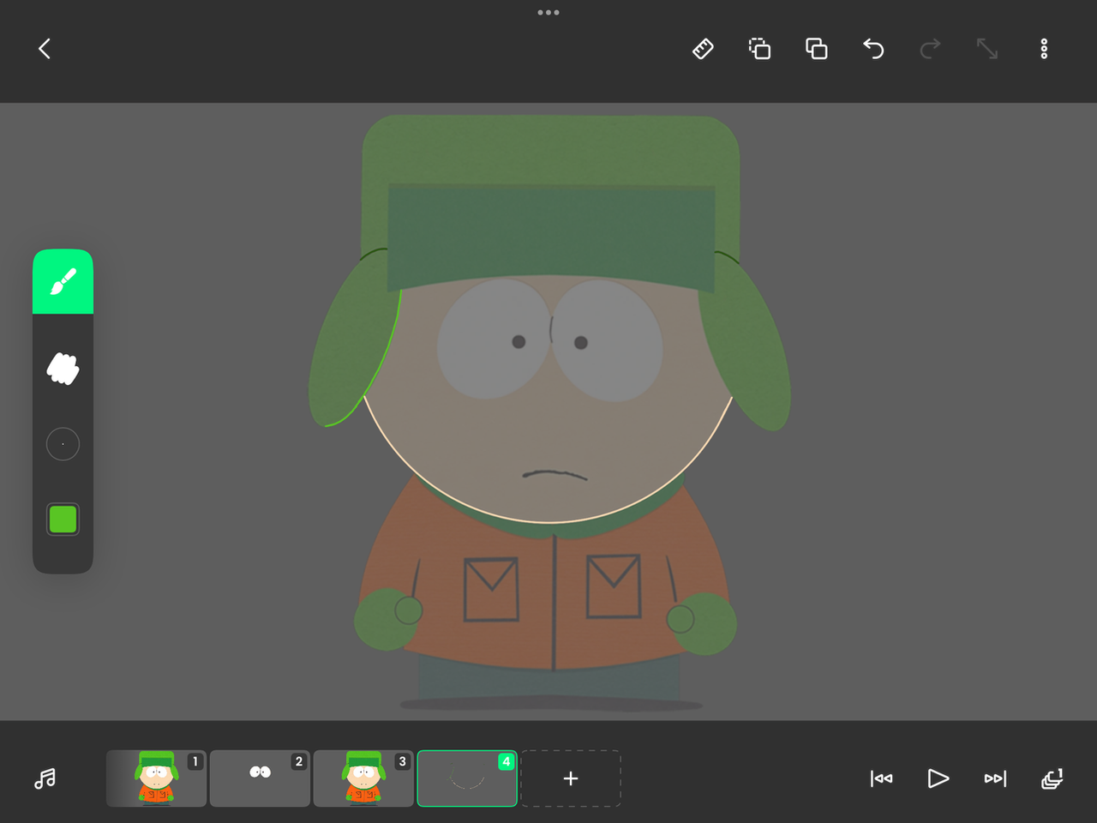Click the greyed-out redo arrow

[930, 49]
